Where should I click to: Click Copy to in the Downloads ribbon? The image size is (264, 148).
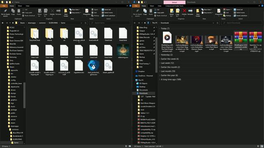click(177, 13)
